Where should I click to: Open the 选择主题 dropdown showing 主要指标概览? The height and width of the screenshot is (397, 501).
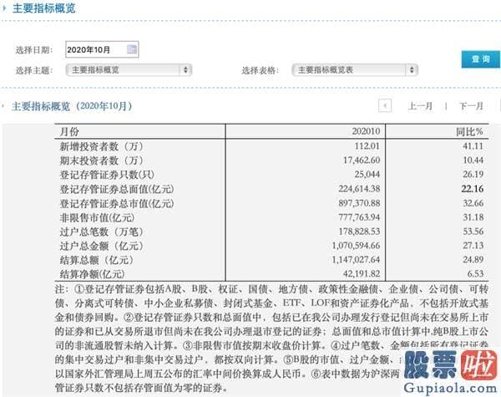[x=129, y=70]
